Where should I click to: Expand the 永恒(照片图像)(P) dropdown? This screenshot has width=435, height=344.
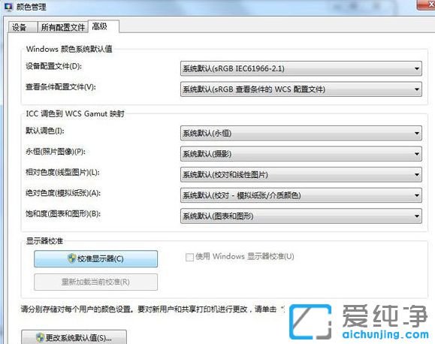301,154
